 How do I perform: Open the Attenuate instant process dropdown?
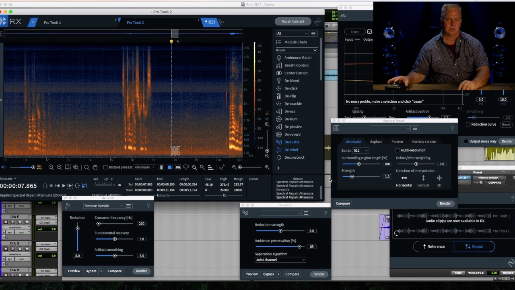pyautogui.click(x=144, y=167)
